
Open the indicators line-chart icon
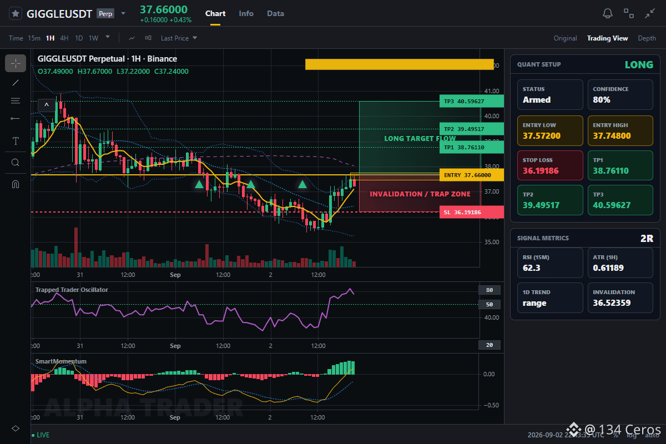[132, 38]
